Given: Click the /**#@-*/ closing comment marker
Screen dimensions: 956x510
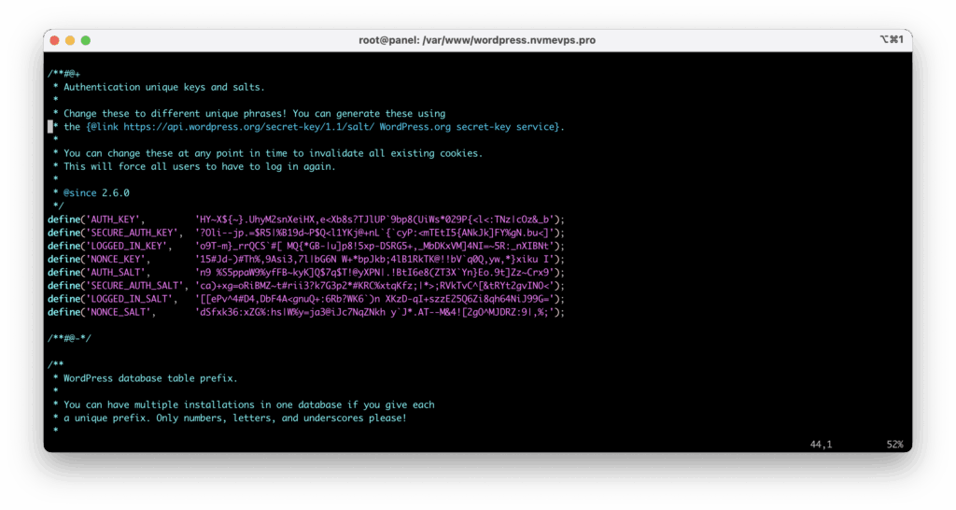Looking at the screenshot, I should (x=69, y=338).
